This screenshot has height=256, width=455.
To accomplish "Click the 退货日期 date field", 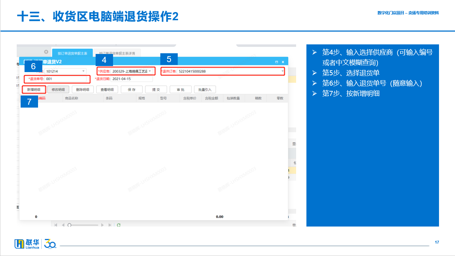I will point(132,79).
